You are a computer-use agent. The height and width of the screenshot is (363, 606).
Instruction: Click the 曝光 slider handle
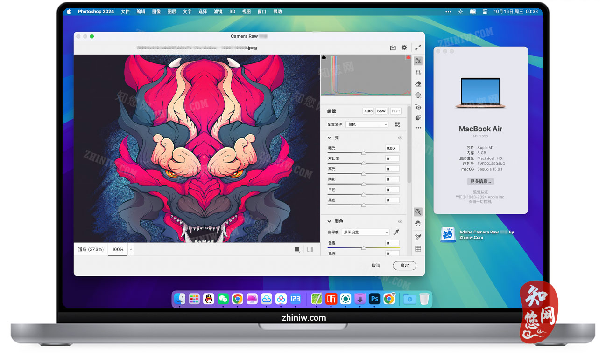363,153
